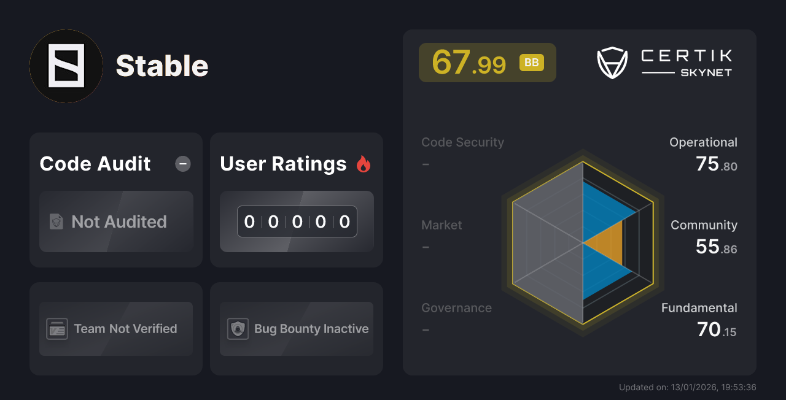Select the shield icon next to Not Audited
Image resolution: width=786 pixels, height=400 pixels.
(x=56, y=222)
